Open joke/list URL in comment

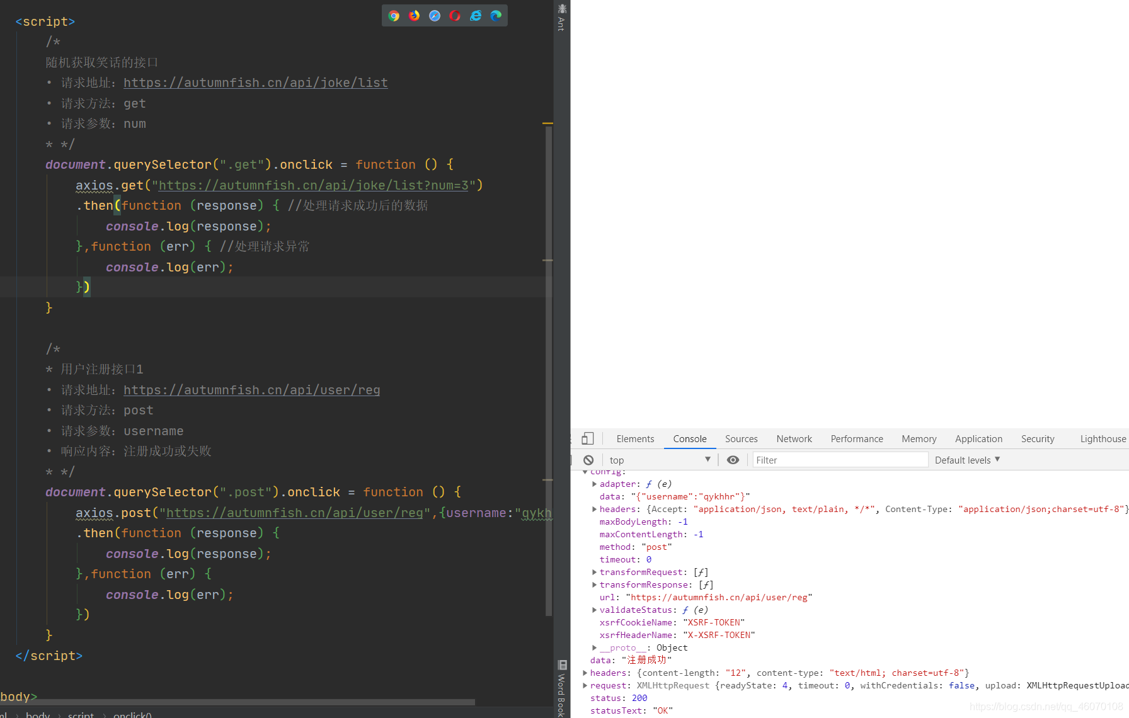[x=255, y=83]
